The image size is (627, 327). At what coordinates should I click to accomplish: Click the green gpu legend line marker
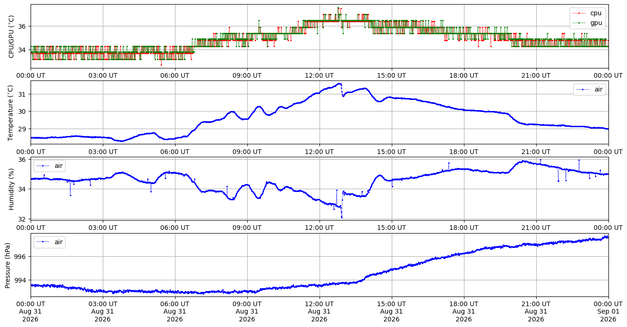pyautogui.click(x=579, y=23)
